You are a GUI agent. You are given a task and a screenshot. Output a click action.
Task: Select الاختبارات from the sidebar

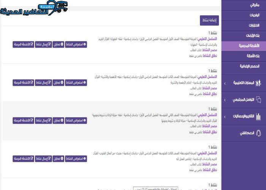244,25
